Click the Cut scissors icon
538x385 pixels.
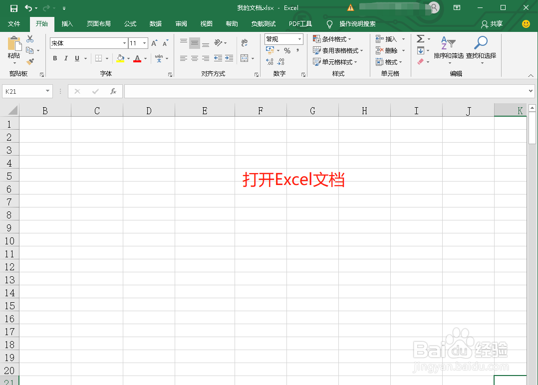coord(30,39)
